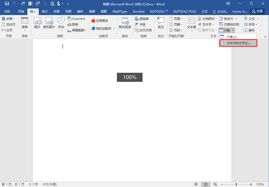Image resolution: width=269 pixels, height=187 pixels.
Task: Switch to the 视图 tab
Action: pyautogui.click(x=104, y=11)
